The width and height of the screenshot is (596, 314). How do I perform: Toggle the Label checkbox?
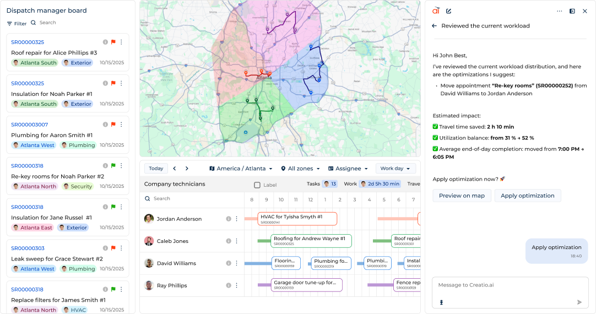tap(257, 185)
